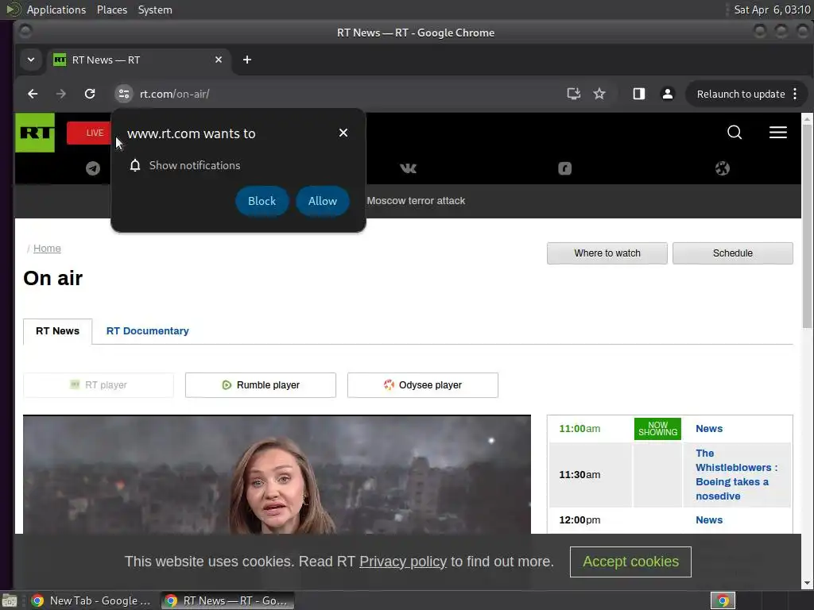
Task: Go back with the browser back arrow
Action: tap(33, 94)
